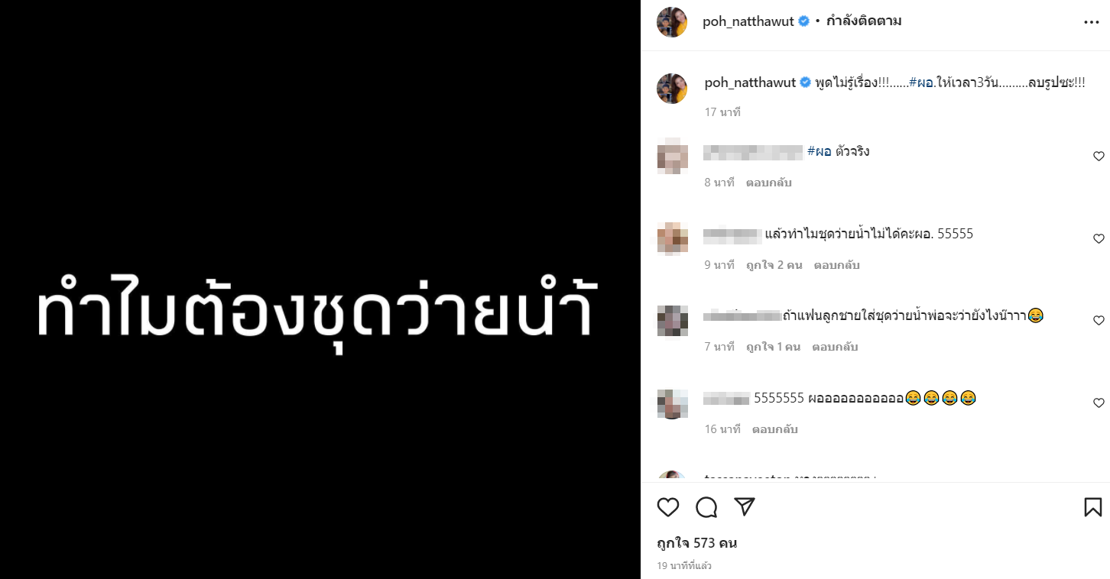This screenshot has height=579, width=1110.
Task: Open the three-dot more options menu
Action: (x=1092, y=22)
